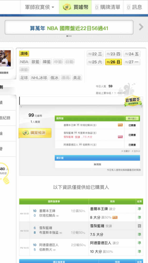Select the 歐籃 league tag
The image size is (148, 263).
coord(36,62)
